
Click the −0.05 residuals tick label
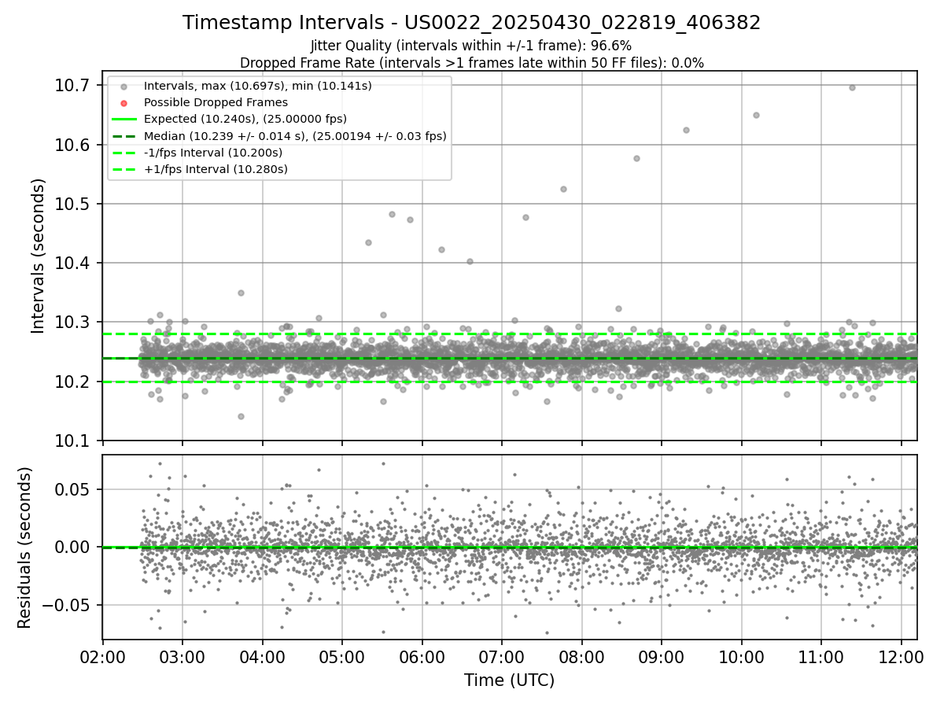tap(67, 606)
